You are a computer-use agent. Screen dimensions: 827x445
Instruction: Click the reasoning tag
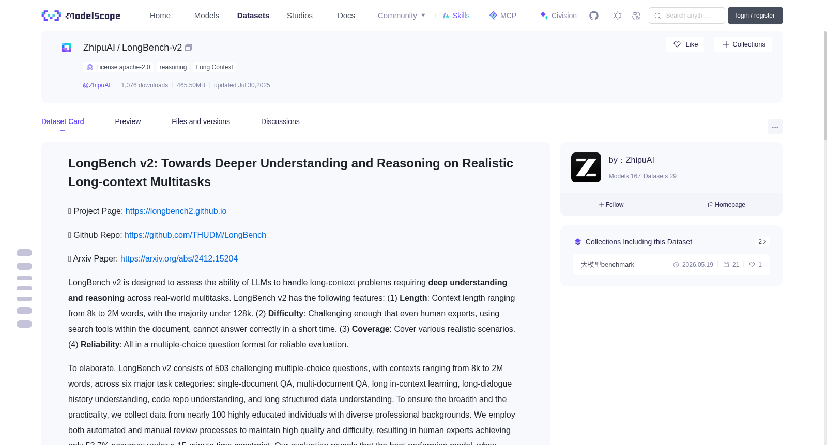click(173, 67)
